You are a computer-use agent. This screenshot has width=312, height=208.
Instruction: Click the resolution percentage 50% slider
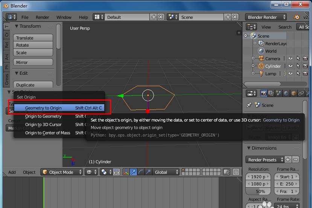coord(258,191)
